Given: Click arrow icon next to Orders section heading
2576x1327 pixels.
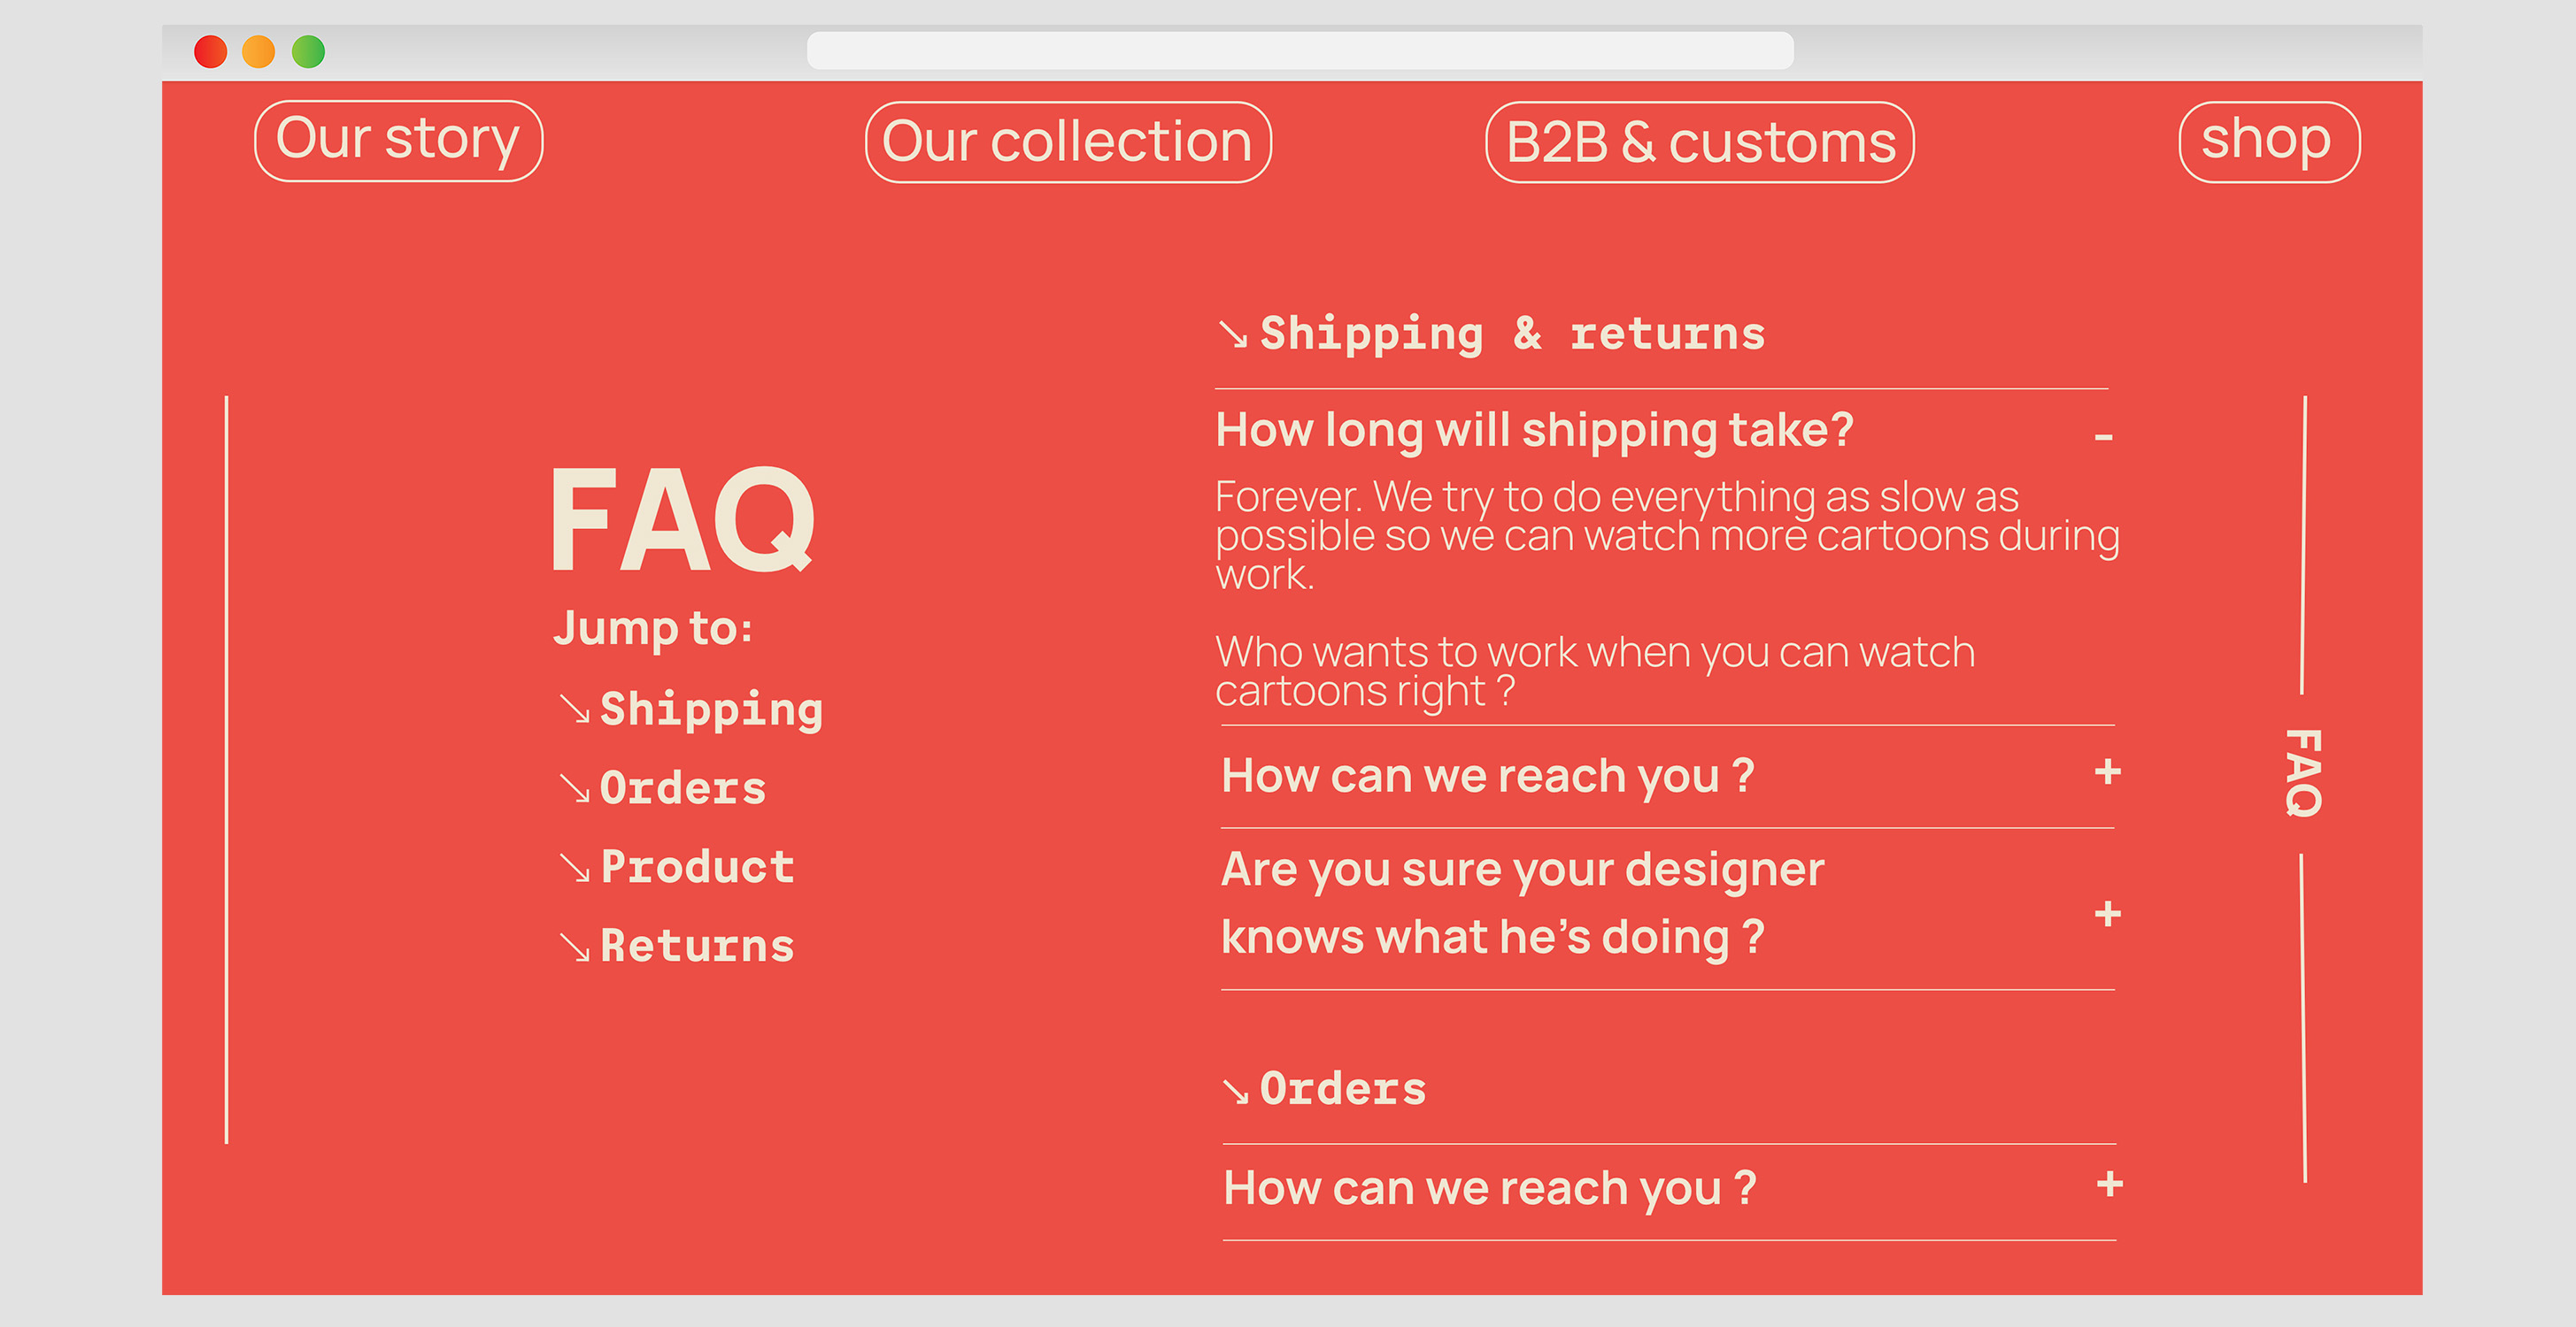Looking at the screenshot, I should (1236, 1090).
